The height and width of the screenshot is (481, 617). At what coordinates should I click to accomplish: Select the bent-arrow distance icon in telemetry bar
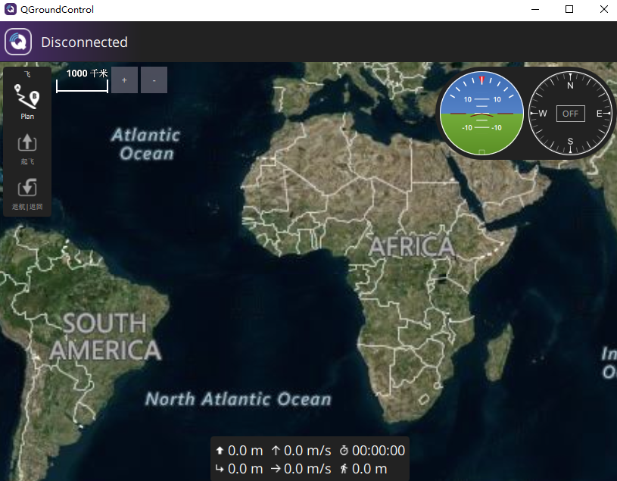pyautogui.click(x=220, y=468)
